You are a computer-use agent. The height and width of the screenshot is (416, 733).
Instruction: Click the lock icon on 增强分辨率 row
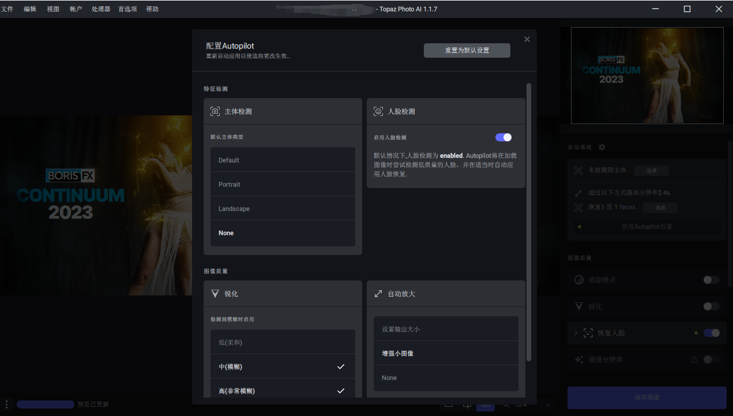694,359
